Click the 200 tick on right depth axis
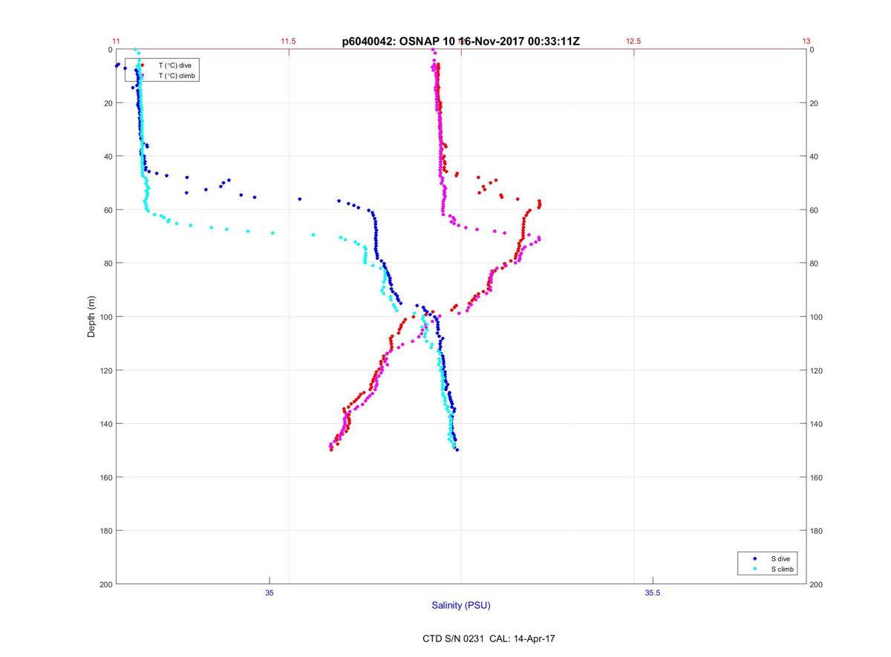The image size is (891, 657). pos(817,584)
